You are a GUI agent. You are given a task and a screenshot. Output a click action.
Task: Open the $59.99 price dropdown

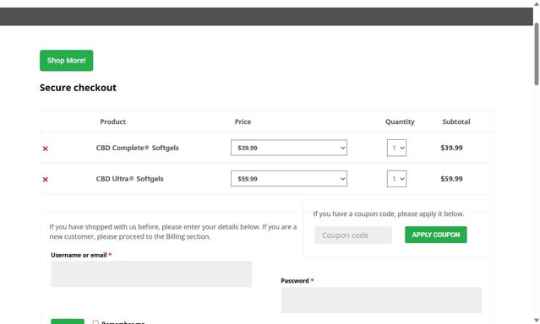coord(289,179)
